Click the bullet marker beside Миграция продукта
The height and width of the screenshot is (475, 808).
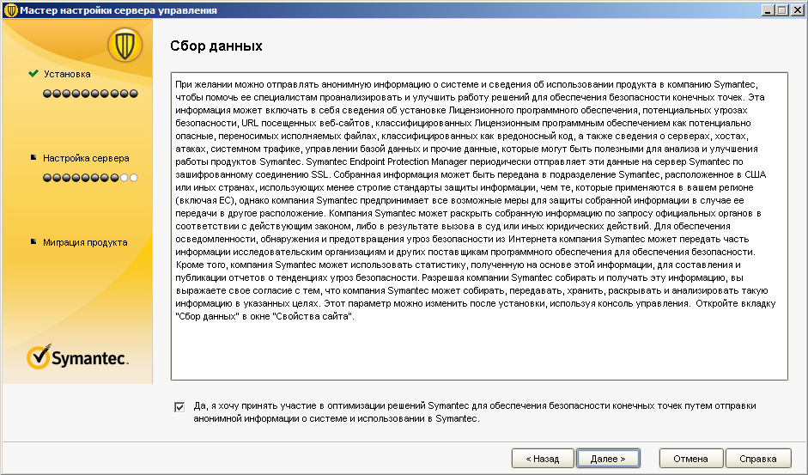[33, 241]
